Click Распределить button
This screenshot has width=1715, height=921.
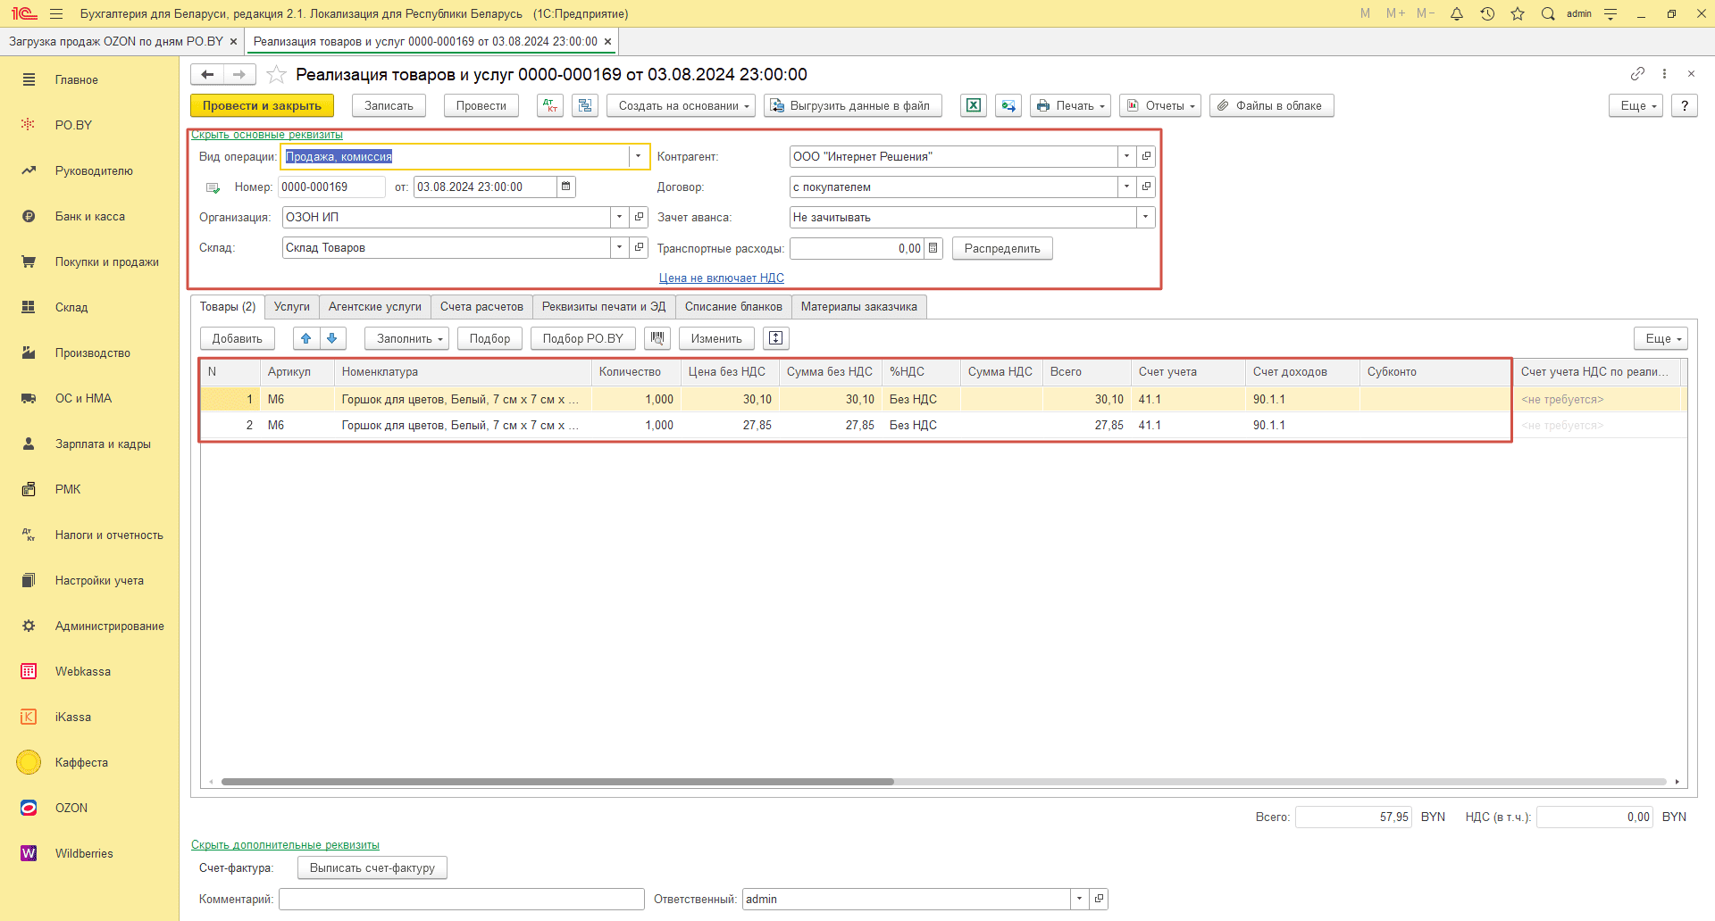[1002, 248]
